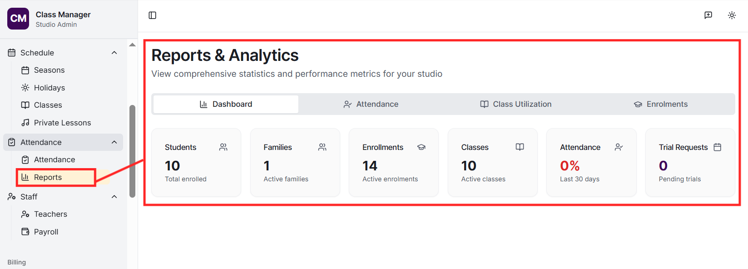Click the Classes card book icon
Screen dimensions: 748x269
(520, 147)
